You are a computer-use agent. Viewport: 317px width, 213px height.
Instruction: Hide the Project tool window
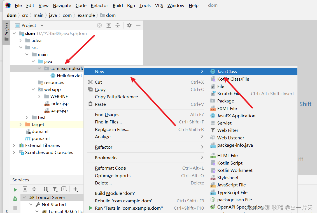[138, 25]
